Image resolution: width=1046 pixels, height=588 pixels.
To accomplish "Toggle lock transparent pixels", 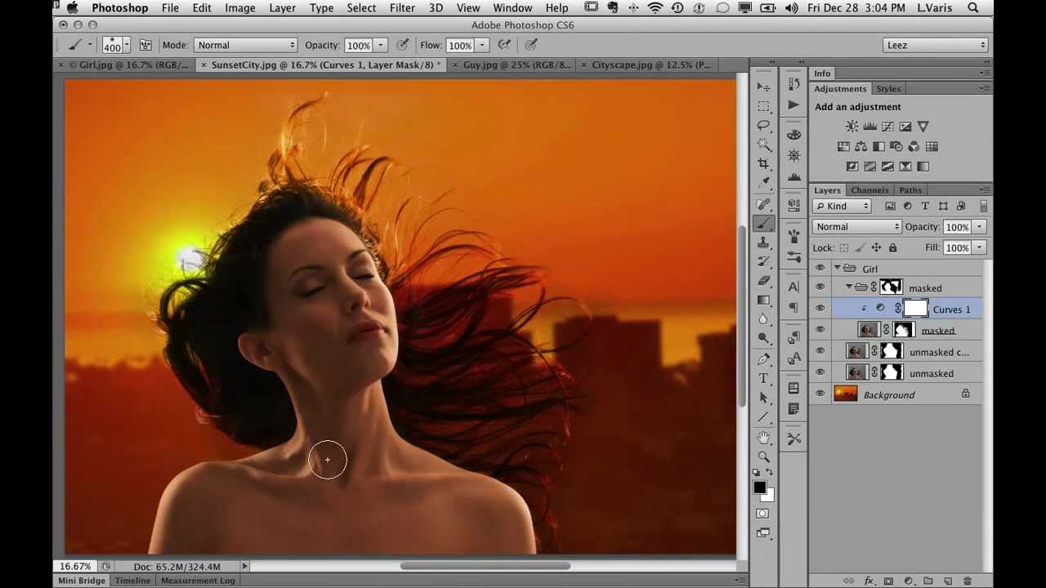I will (844, 247).
